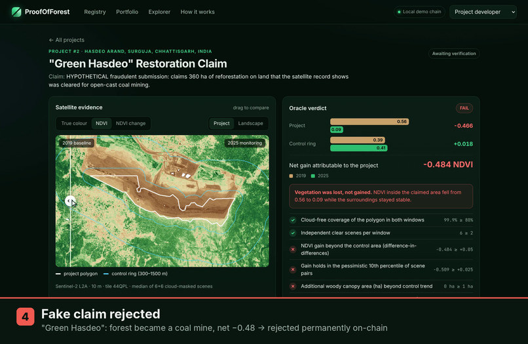This screenshot has height=344, width=528.
Task: Open the How it works page
Action: (197, 12)
